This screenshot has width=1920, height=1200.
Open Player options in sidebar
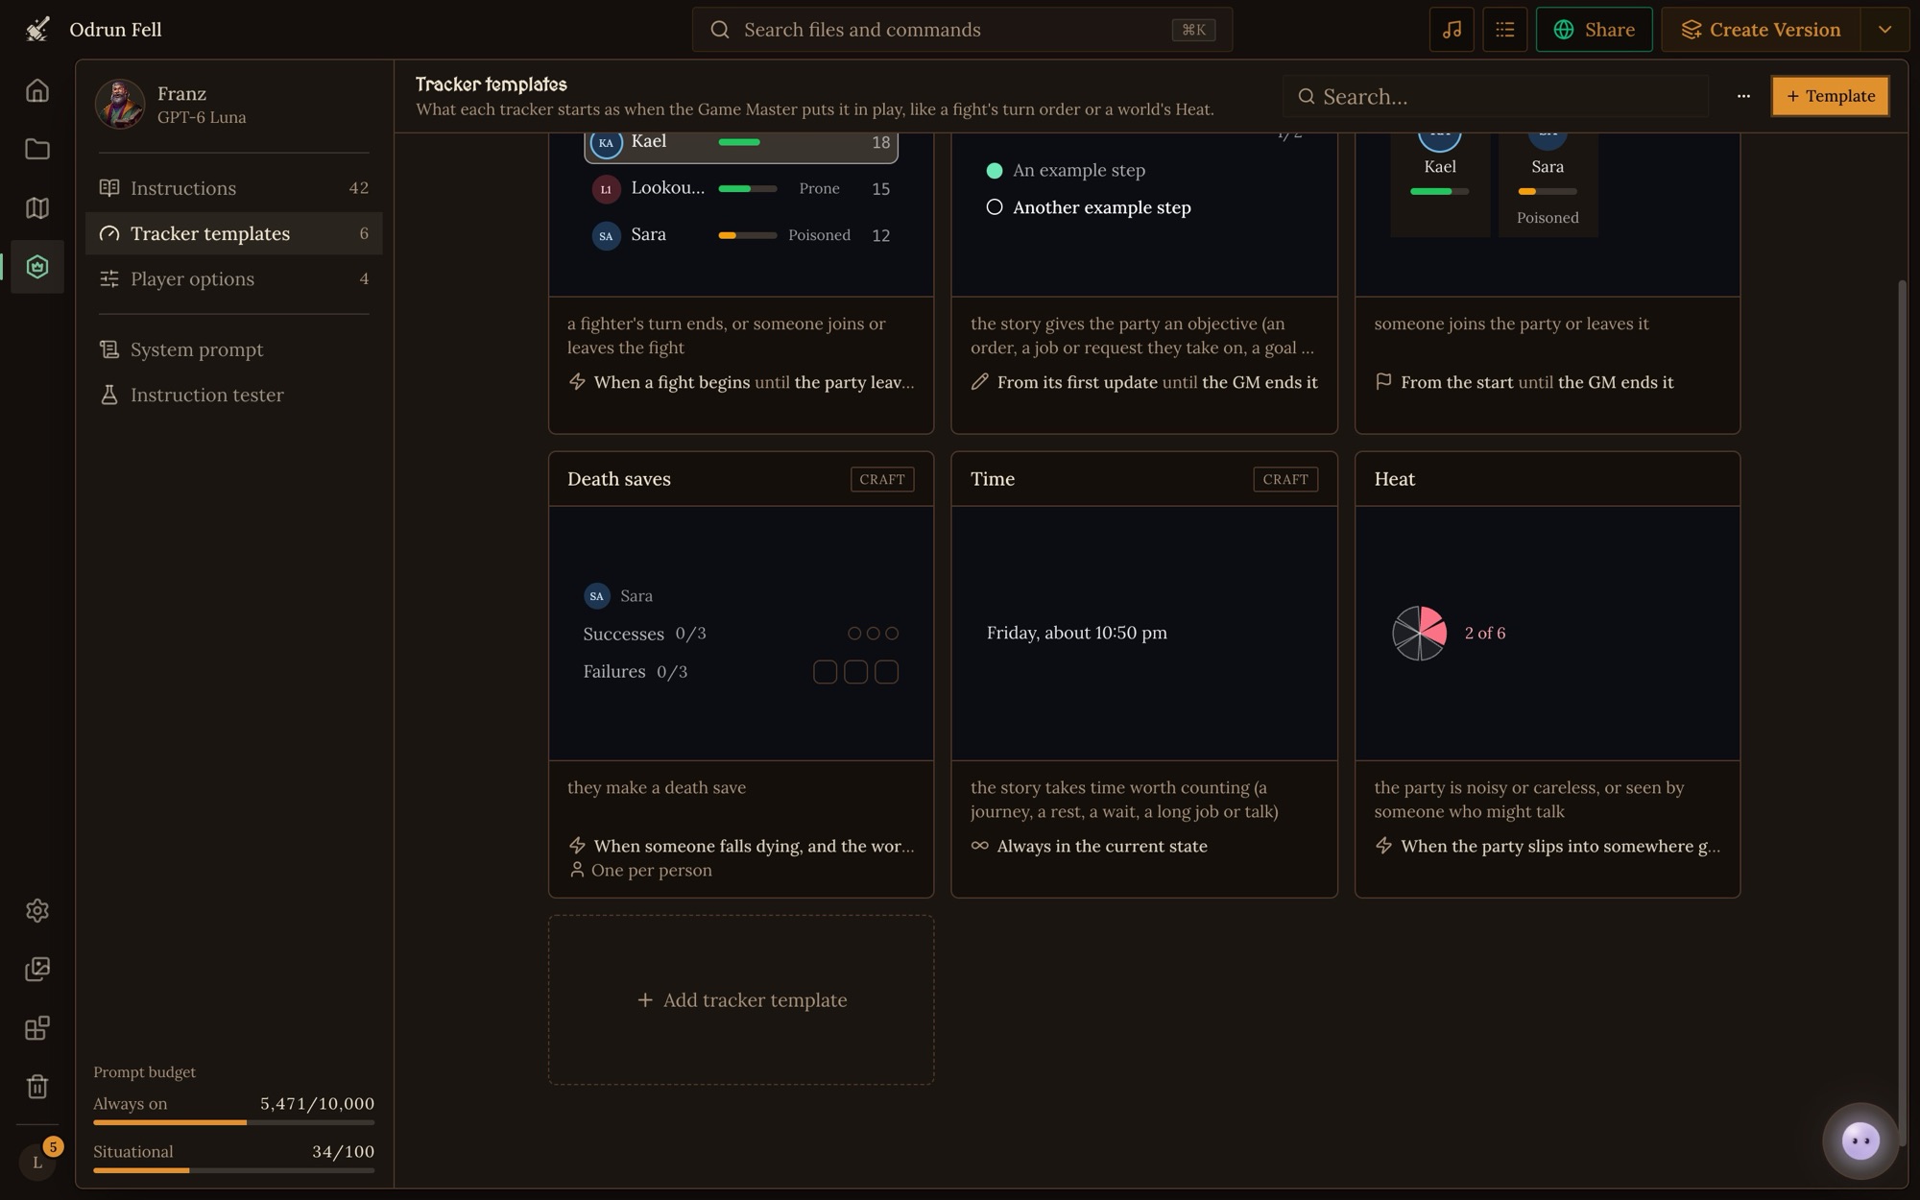tap(233, 278)
